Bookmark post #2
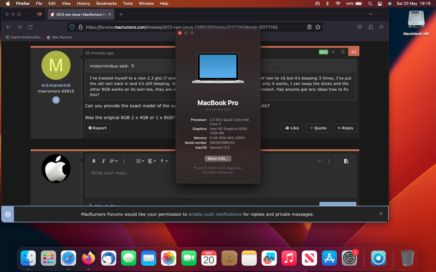The image size is (436, 272). tap(343, 52)
